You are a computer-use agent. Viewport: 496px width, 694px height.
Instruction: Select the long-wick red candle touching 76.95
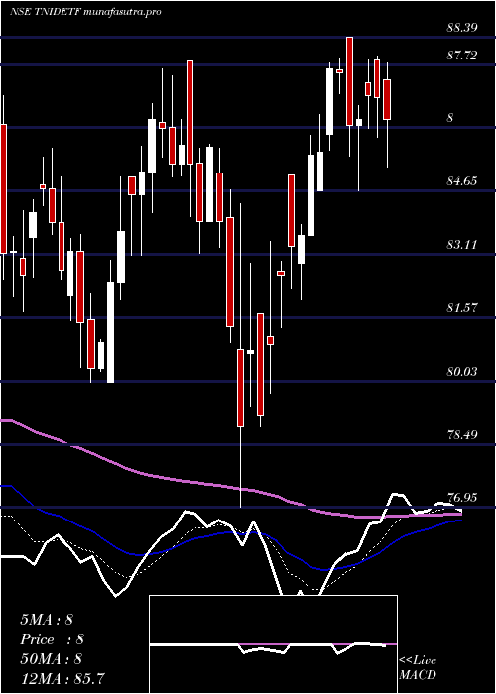tap(240, 389)
